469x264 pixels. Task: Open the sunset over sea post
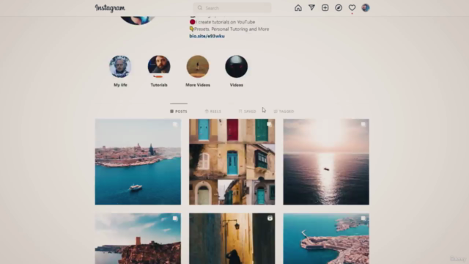coord(326,161)
